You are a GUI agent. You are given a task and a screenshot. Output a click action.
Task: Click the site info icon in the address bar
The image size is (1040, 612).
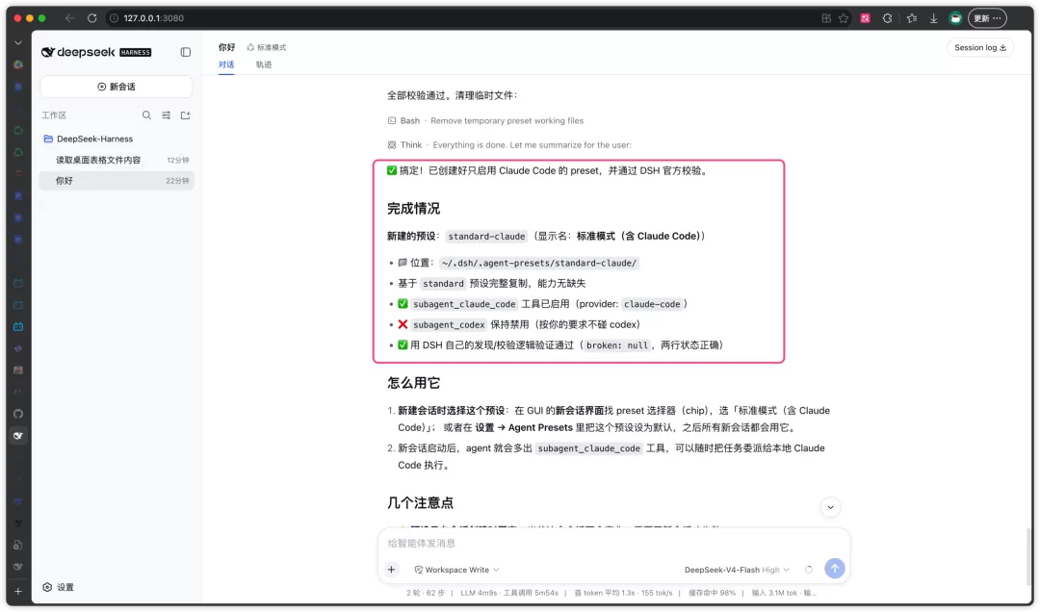pyautogui.click(x=114, y=18)
